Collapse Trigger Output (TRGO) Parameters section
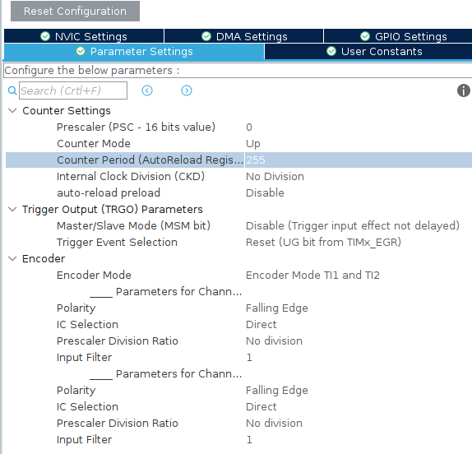472x454 pixels. (12, 209)
